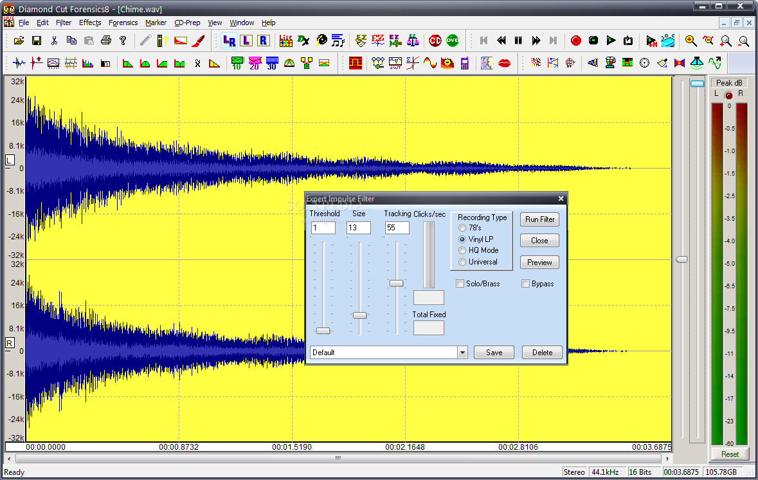
Task: Click the Preview button
Action: coord(539,263)
